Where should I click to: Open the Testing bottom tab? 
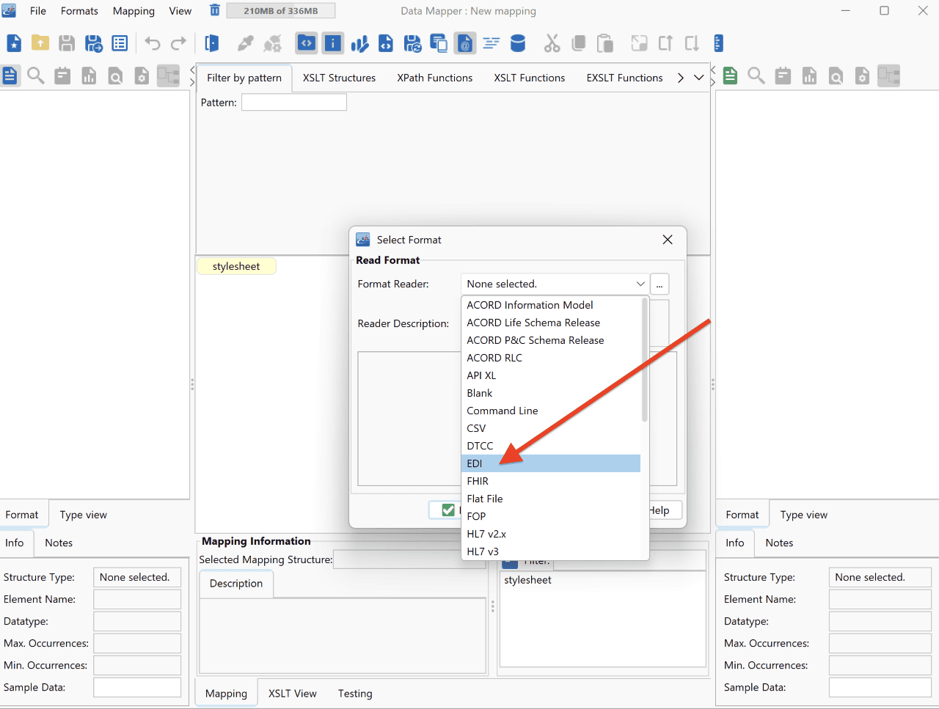point(355,694)
